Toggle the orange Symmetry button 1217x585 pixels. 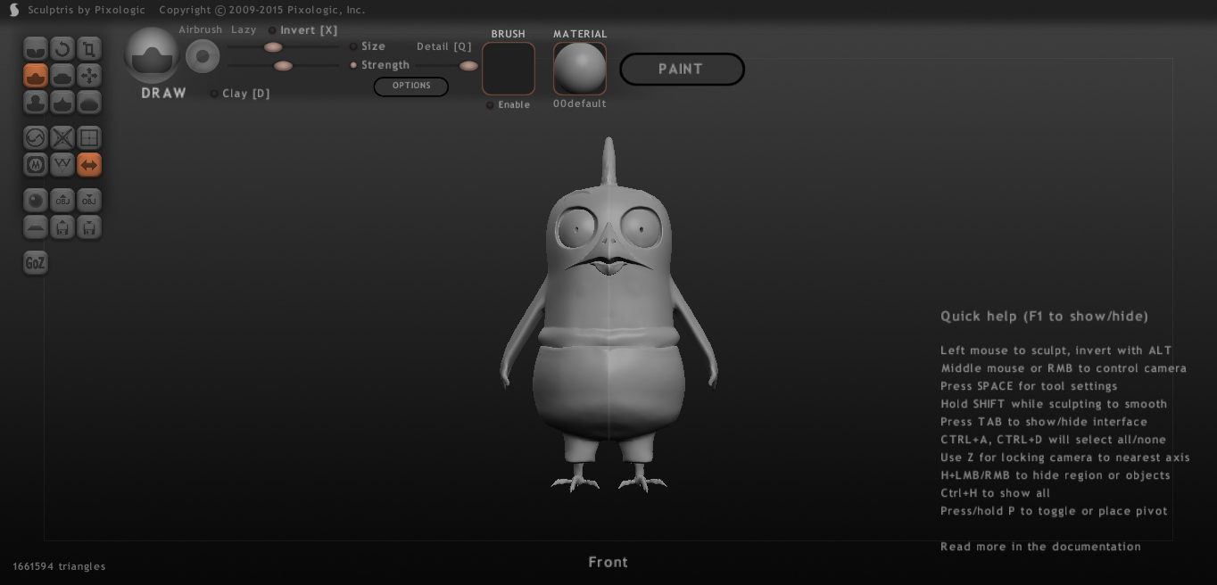pos(89,165)
